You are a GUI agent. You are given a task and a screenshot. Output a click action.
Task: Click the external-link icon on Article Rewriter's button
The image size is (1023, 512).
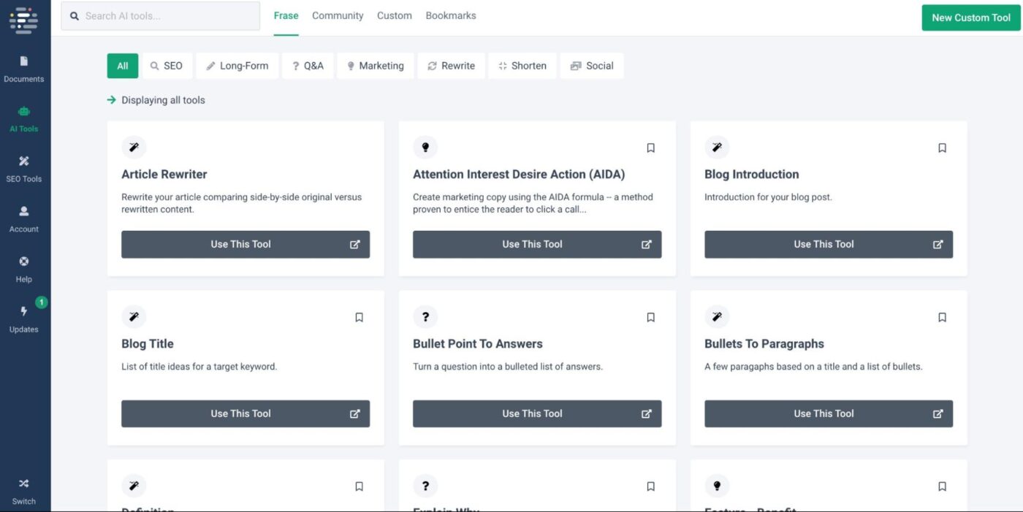(356, 244)
